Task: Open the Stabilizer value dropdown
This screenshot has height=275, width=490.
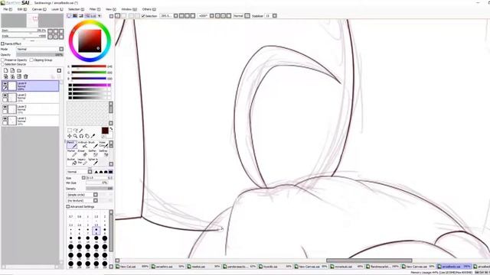Action: coord(274,15)
